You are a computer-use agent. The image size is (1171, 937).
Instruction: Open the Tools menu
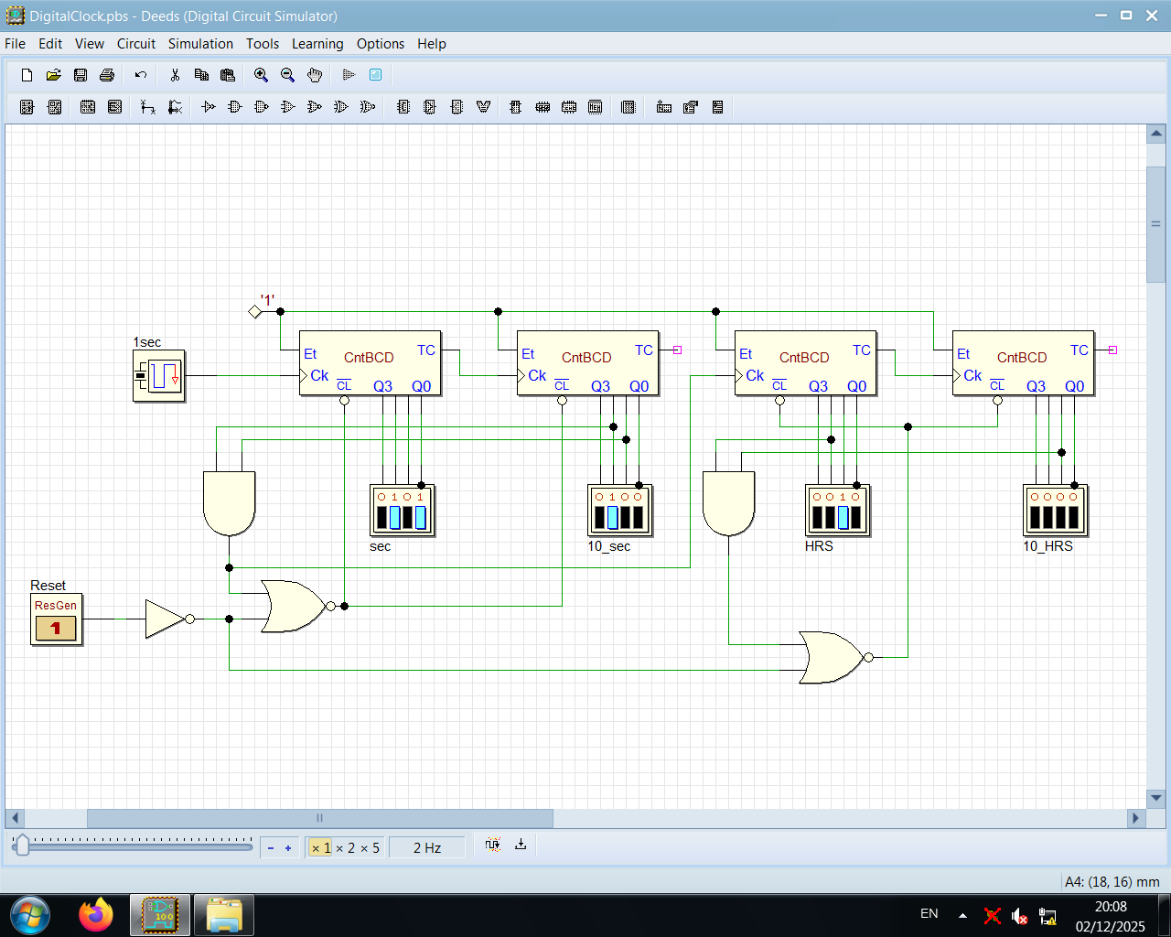pyautogui.click(x=262, y=44)
